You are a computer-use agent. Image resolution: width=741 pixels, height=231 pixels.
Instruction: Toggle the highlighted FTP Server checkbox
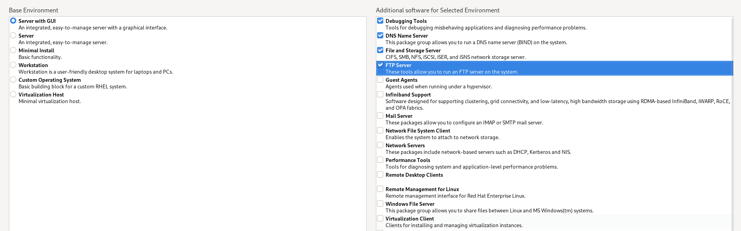point(380,65)
